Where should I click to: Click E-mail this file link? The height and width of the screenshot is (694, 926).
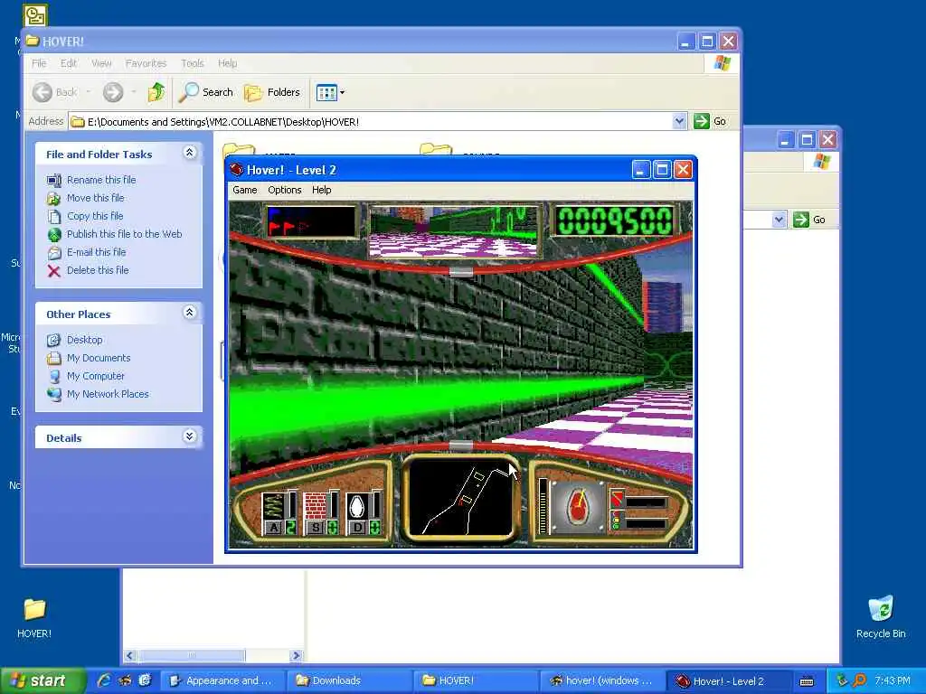click(96, 252)
